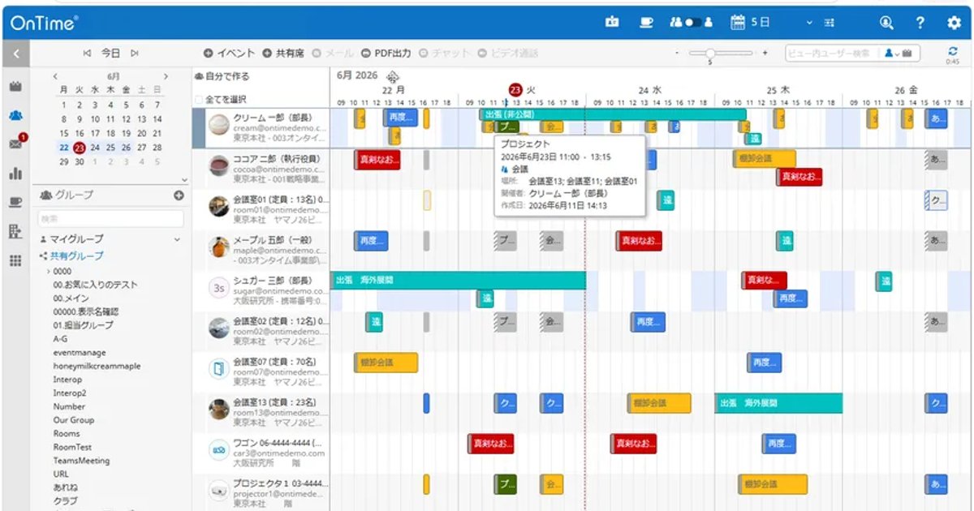Click the 25 木 day header
The height and width of the screenshot is (511, 974).
(x=778, y=90)
